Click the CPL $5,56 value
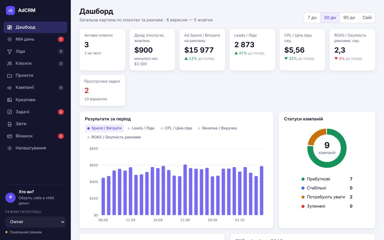Viewport: 384px width, 240px height. [x=294, y=50]
